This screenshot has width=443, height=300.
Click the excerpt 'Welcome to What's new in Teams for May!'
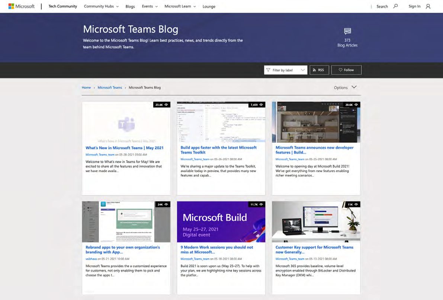124,166
